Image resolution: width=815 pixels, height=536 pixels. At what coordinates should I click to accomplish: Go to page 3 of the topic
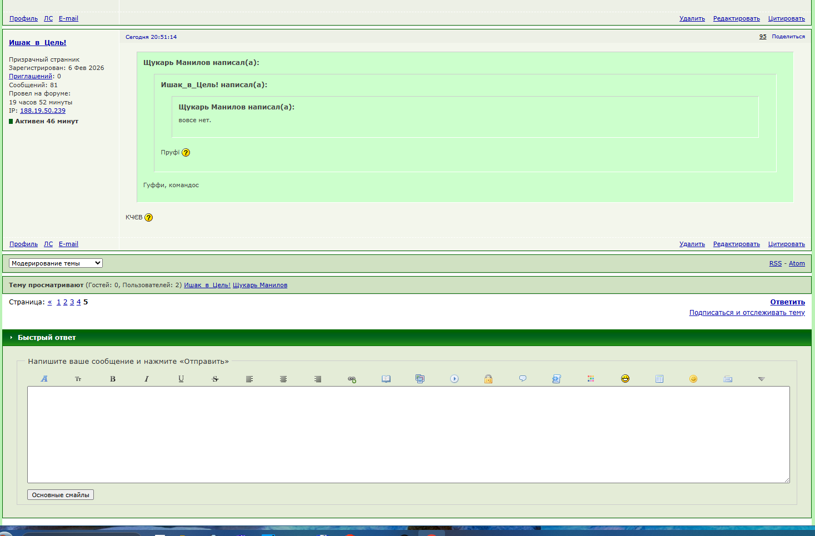[72, 302]
